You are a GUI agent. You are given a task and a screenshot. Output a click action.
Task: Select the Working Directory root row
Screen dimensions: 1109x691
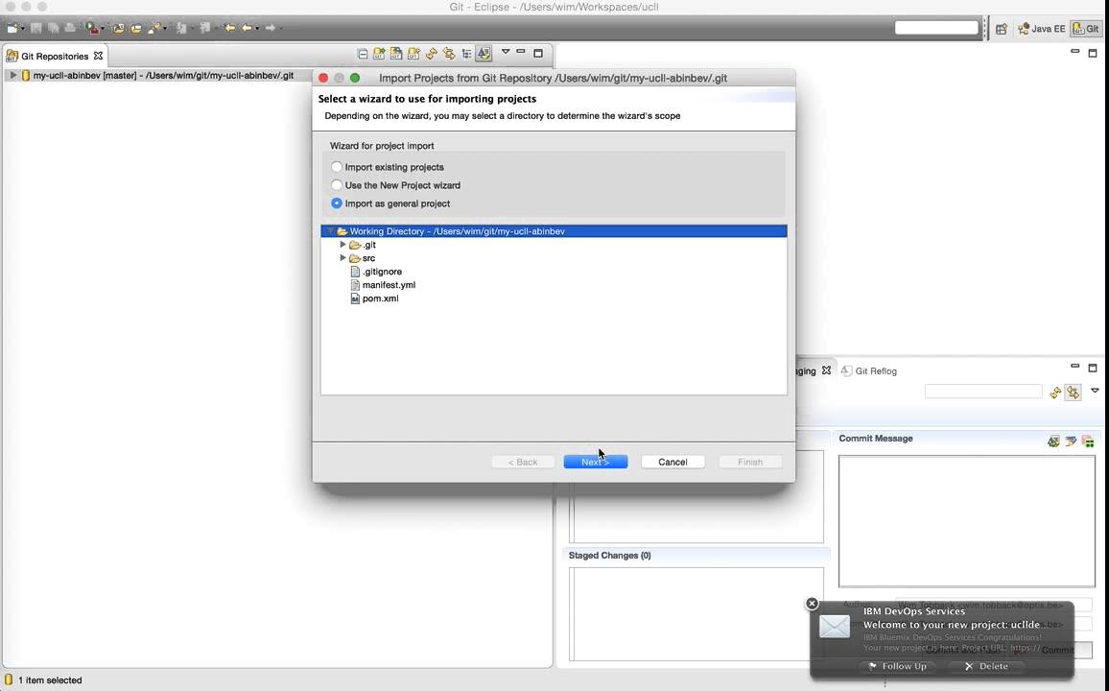554,231
